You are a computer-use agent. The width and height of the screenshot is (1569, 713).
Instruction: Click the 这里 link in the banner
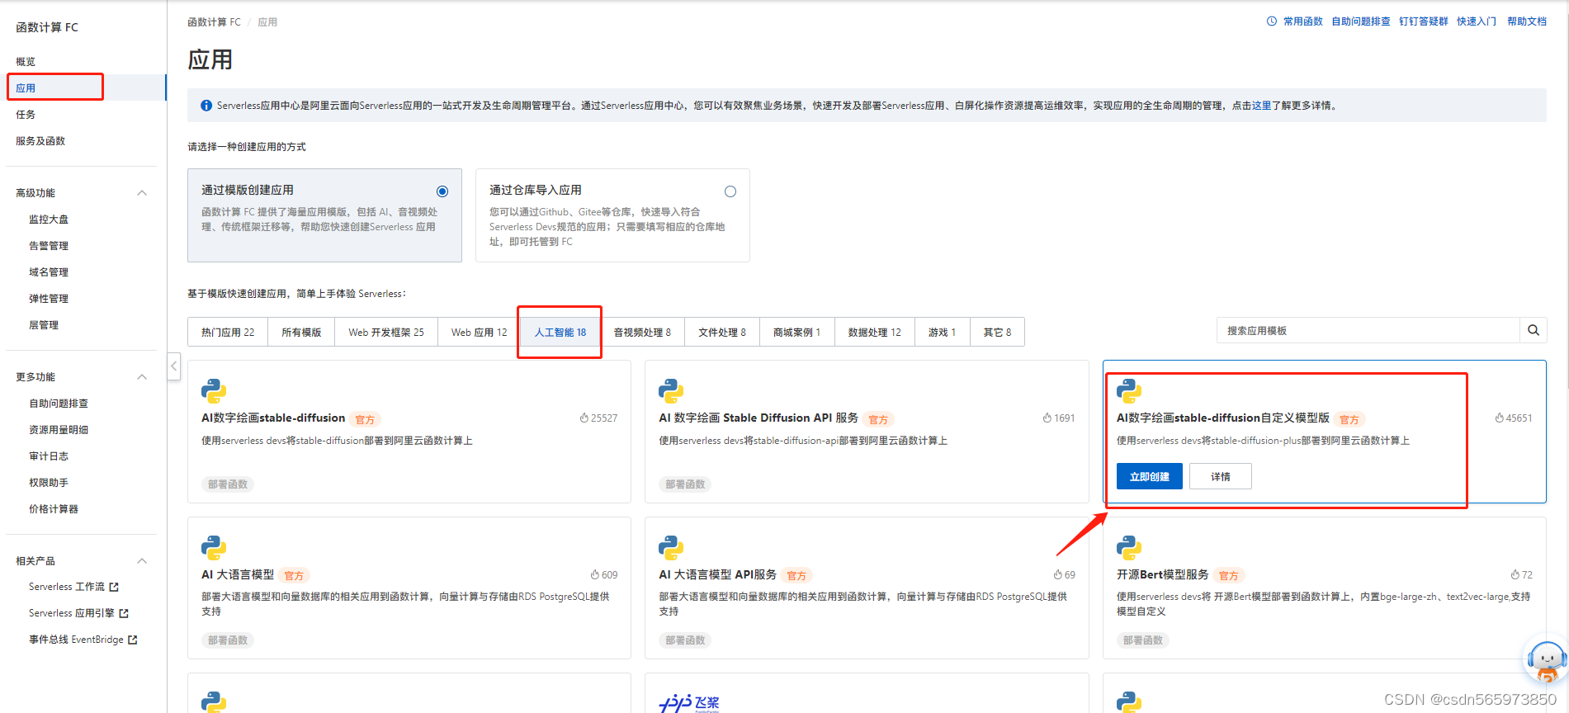pyautogui.click(x=1261, y=106)
